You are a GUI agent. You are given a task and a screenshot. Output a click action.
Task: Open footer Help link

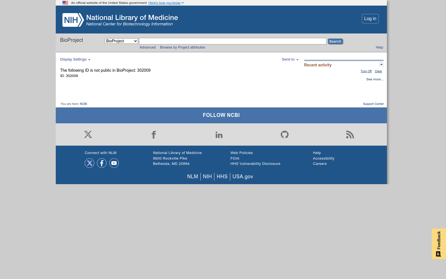coord(317,153)
